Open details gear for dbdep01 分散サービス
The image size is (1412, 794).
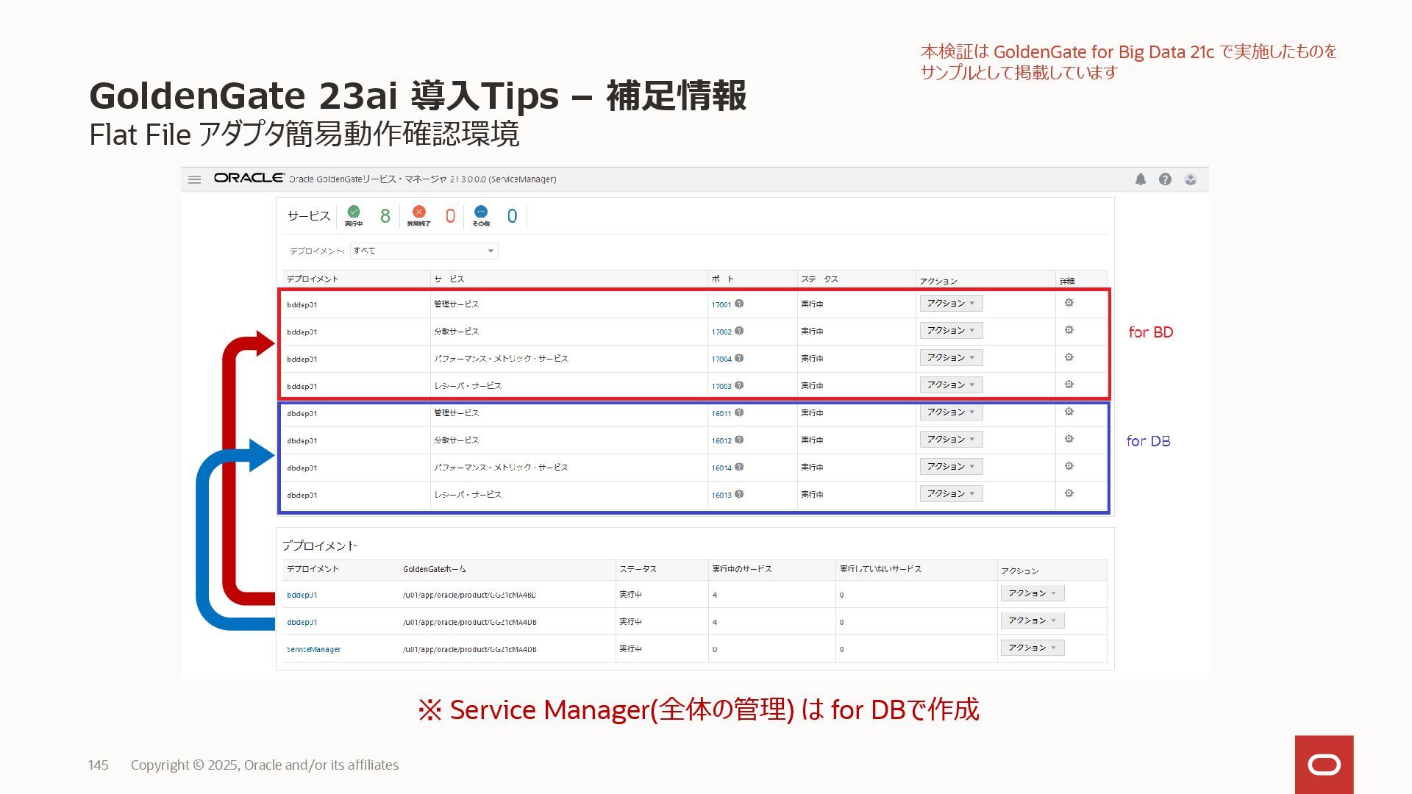pos(1069,439)
